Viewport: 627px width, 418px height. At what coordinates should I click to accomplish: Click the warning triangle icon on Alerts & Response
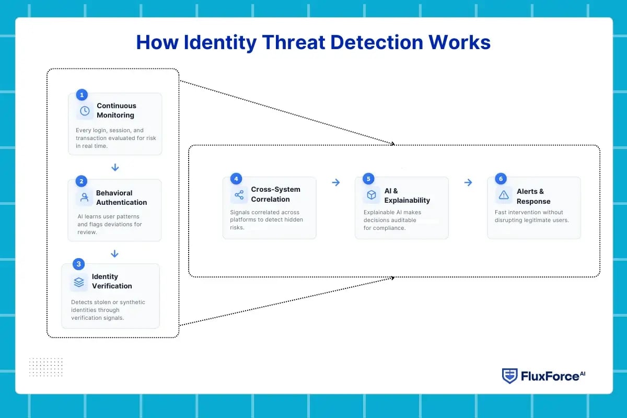coord(503,194)
